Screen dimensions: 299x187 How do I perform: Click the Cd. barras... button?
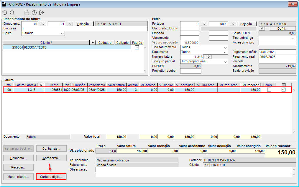(51, 148)
